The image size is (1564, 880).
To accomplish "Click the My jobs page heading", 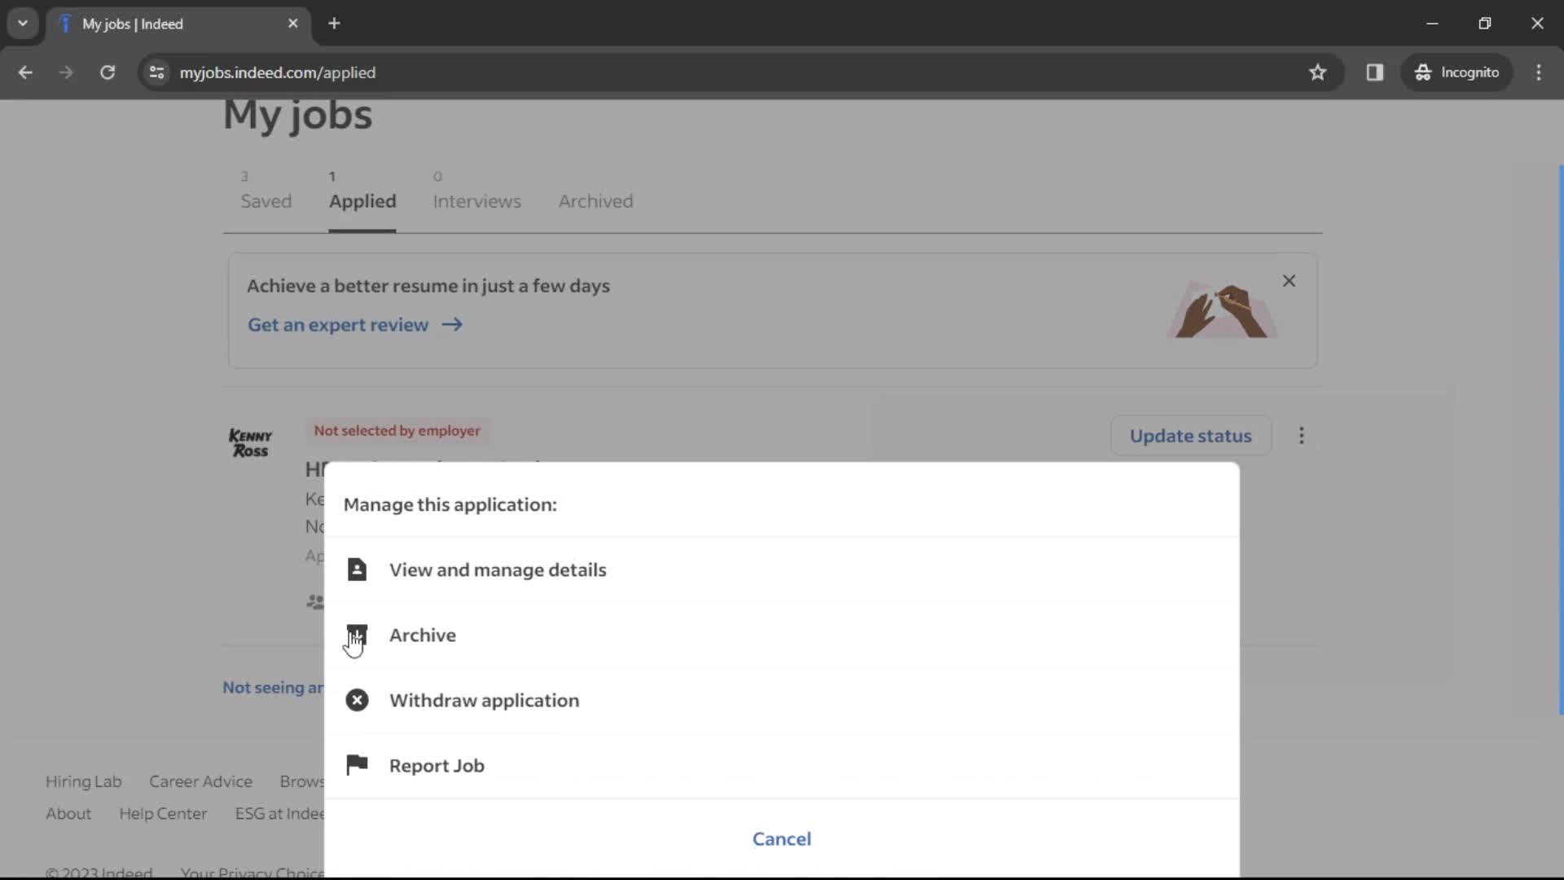I will pyautogui.click(x=297, y=115).
